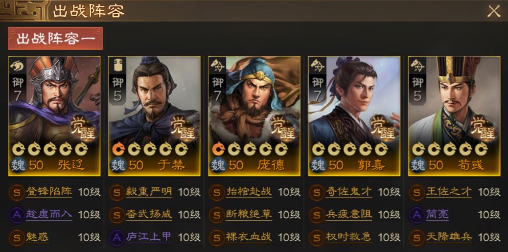Image resolution: width=508 pixels, height=252 pixels.
Task: Click the orange first star on 于禁's card
Action: pyautogui.click(x=118, y=149)
